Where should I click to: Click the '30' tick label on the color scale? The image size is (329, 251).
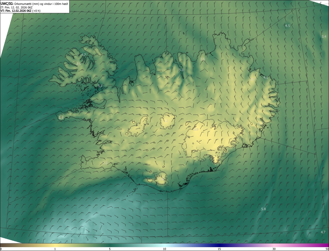[274, 249]
